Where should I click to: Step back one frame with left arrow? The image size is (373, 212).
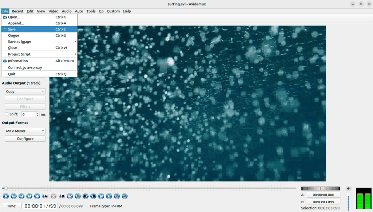point(13,196)
